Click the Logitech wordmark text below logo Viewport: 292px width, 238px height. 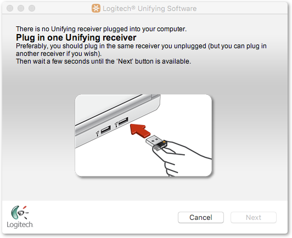pos(20,225)
